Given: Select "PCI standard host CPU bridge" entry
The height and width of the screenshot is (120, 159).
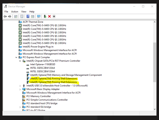Looking at the screenshot, I should coord(42,103).
